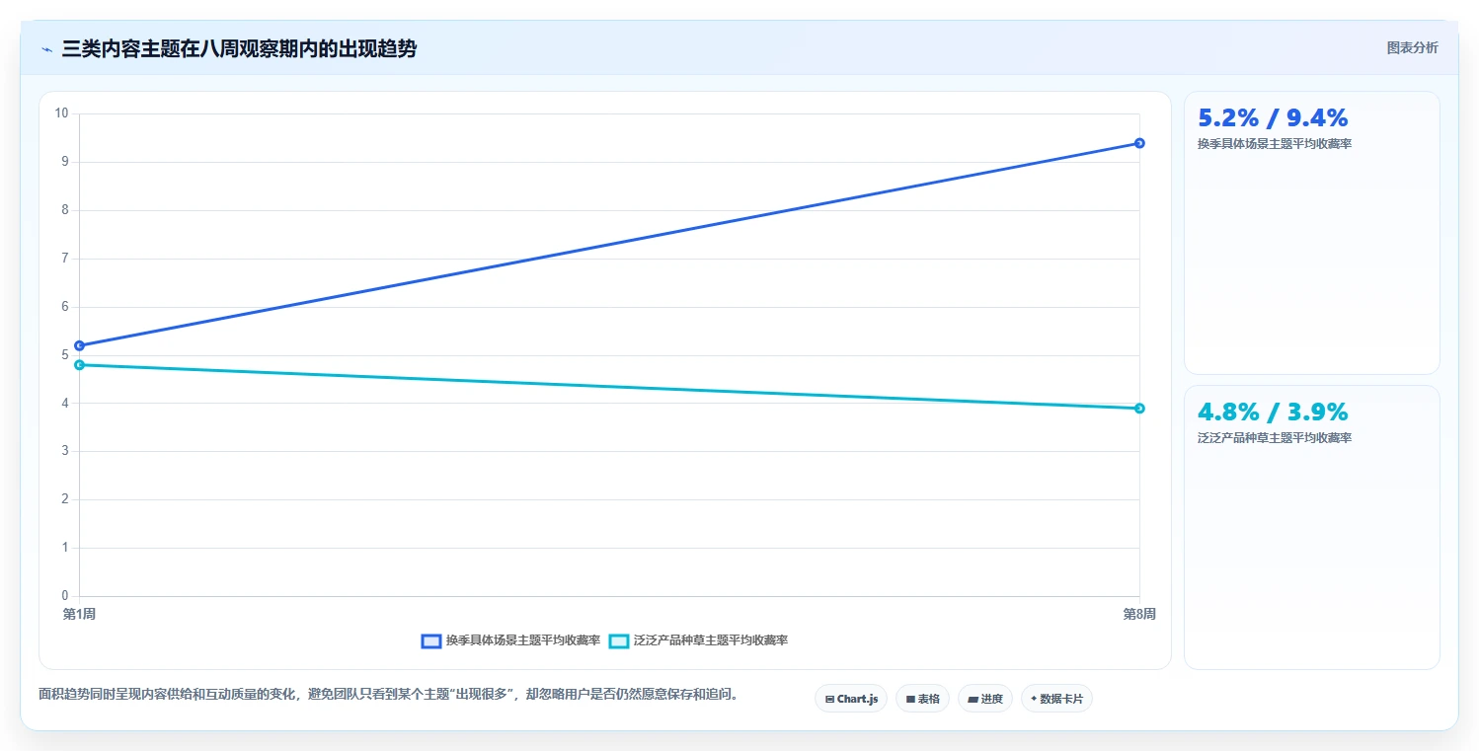This screenshot has height=751, width=1479.
Task: Click the cyan line's 第8周 data point at 3.9
Action: click(x=1139, y=408)
